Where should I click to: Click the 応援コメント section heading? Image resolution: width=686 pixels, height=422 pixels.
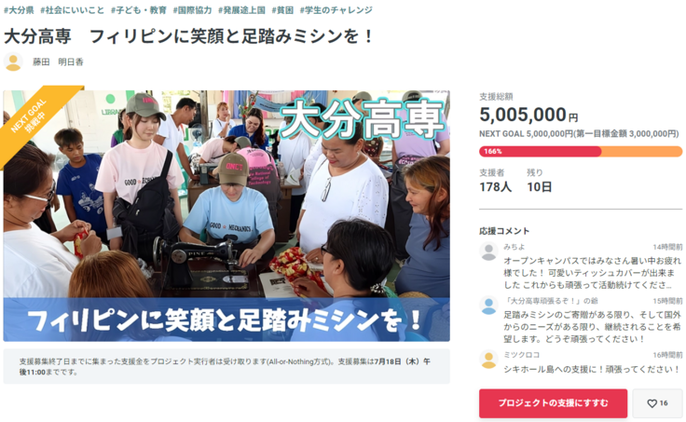coord(504,231)
